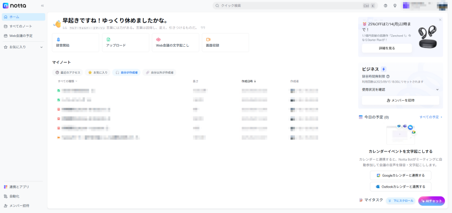This screenshot has width=452, height=213.
Task: Expand the 使用状況を確認 section
Action: pyautogui.click(x=400, y=90)
